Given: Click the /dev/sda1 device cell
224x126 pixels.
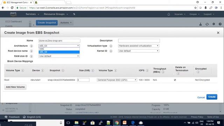Looking at the screenshot, I should click(x=35, y=80).
